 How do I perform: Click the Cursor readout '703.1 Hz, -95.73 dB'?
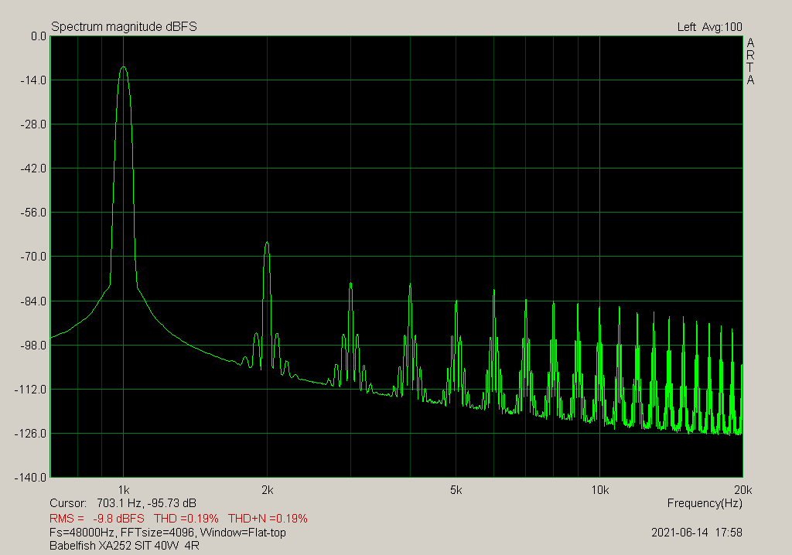pos(146,503)
